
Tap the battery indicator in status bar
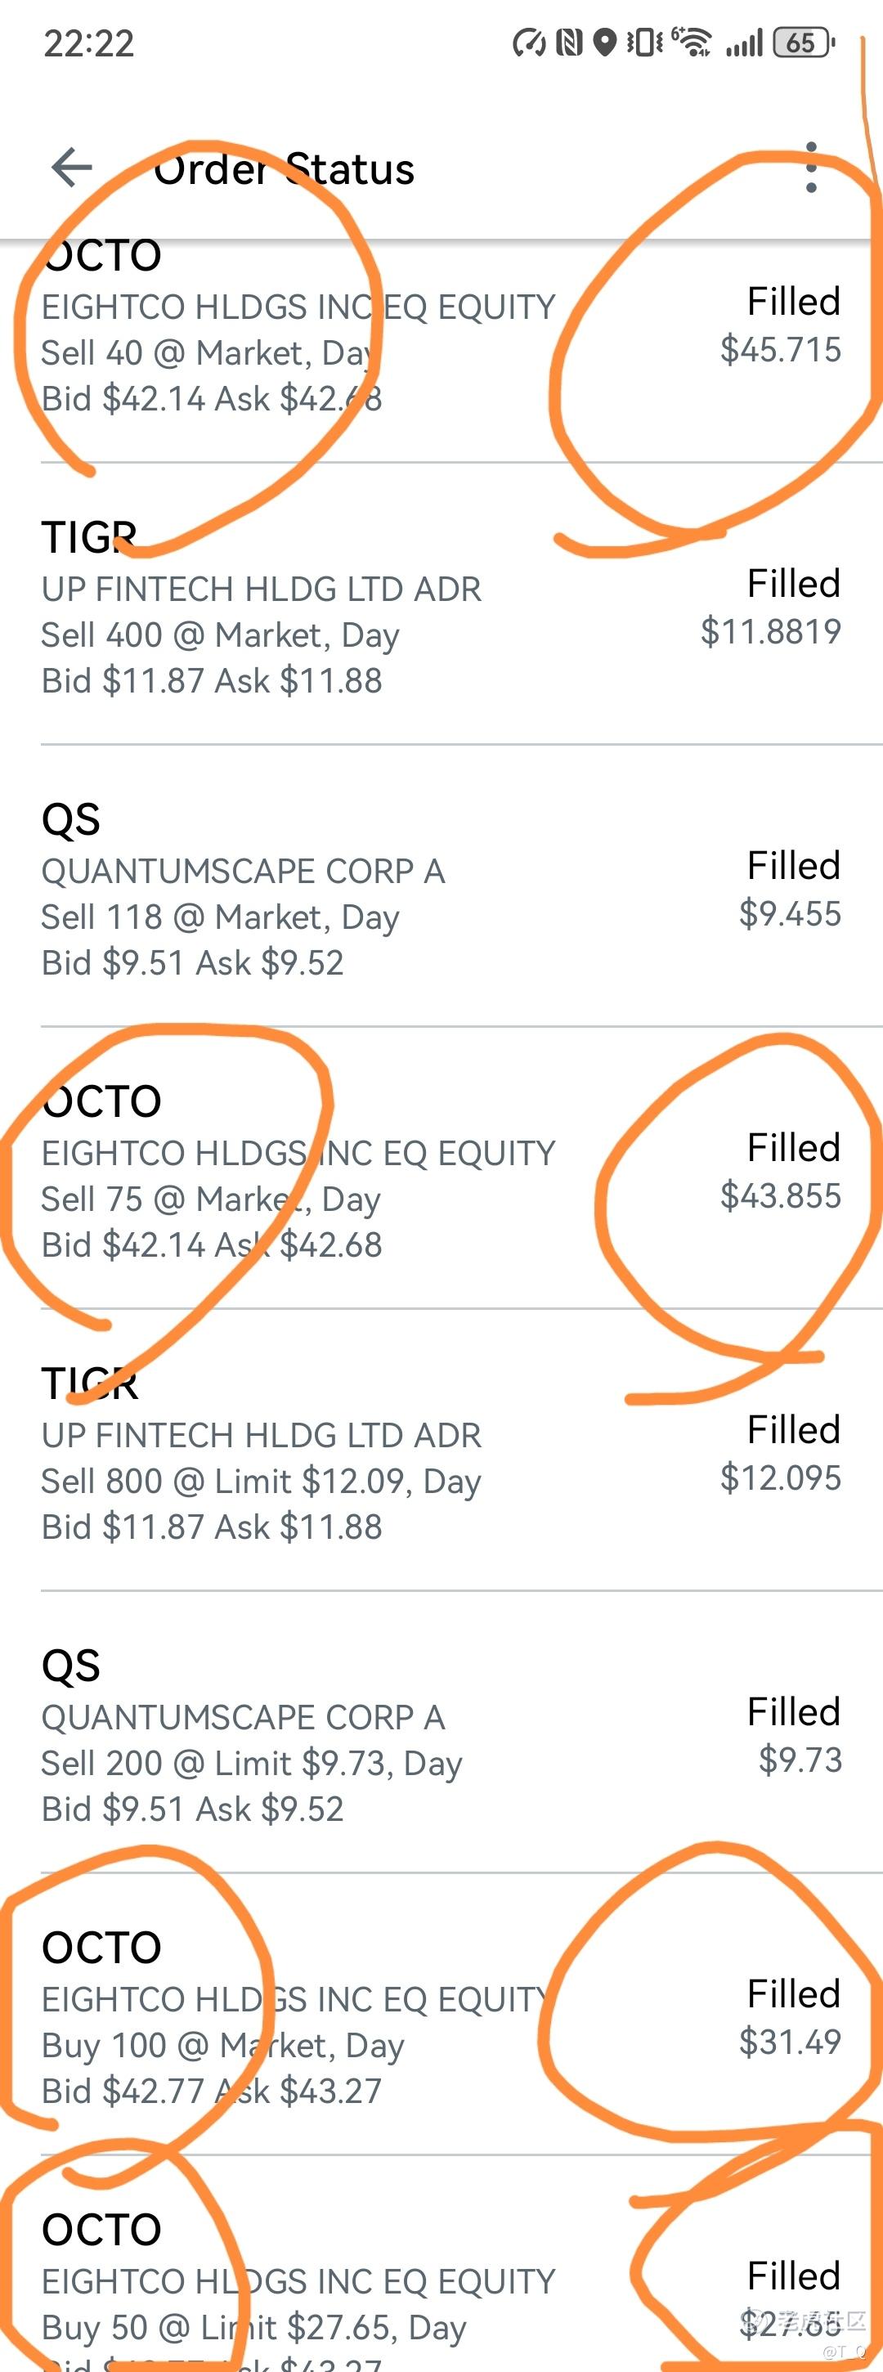(x=804, y=43)
